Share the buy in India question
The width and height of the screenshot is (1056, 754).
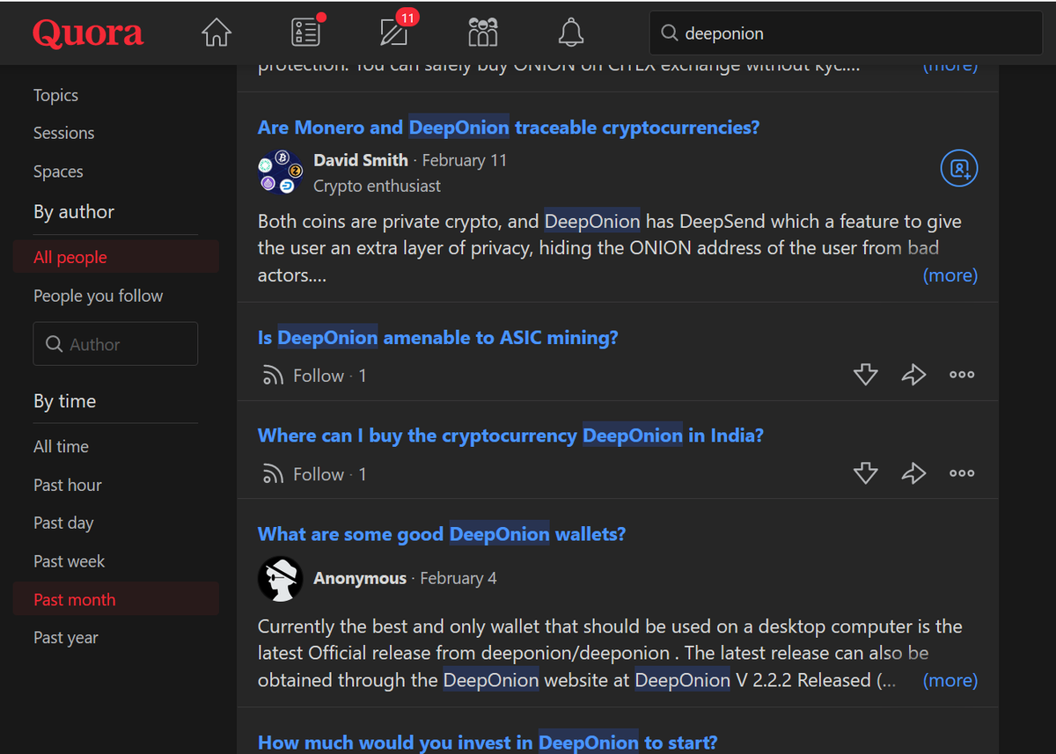coord(914,473)
